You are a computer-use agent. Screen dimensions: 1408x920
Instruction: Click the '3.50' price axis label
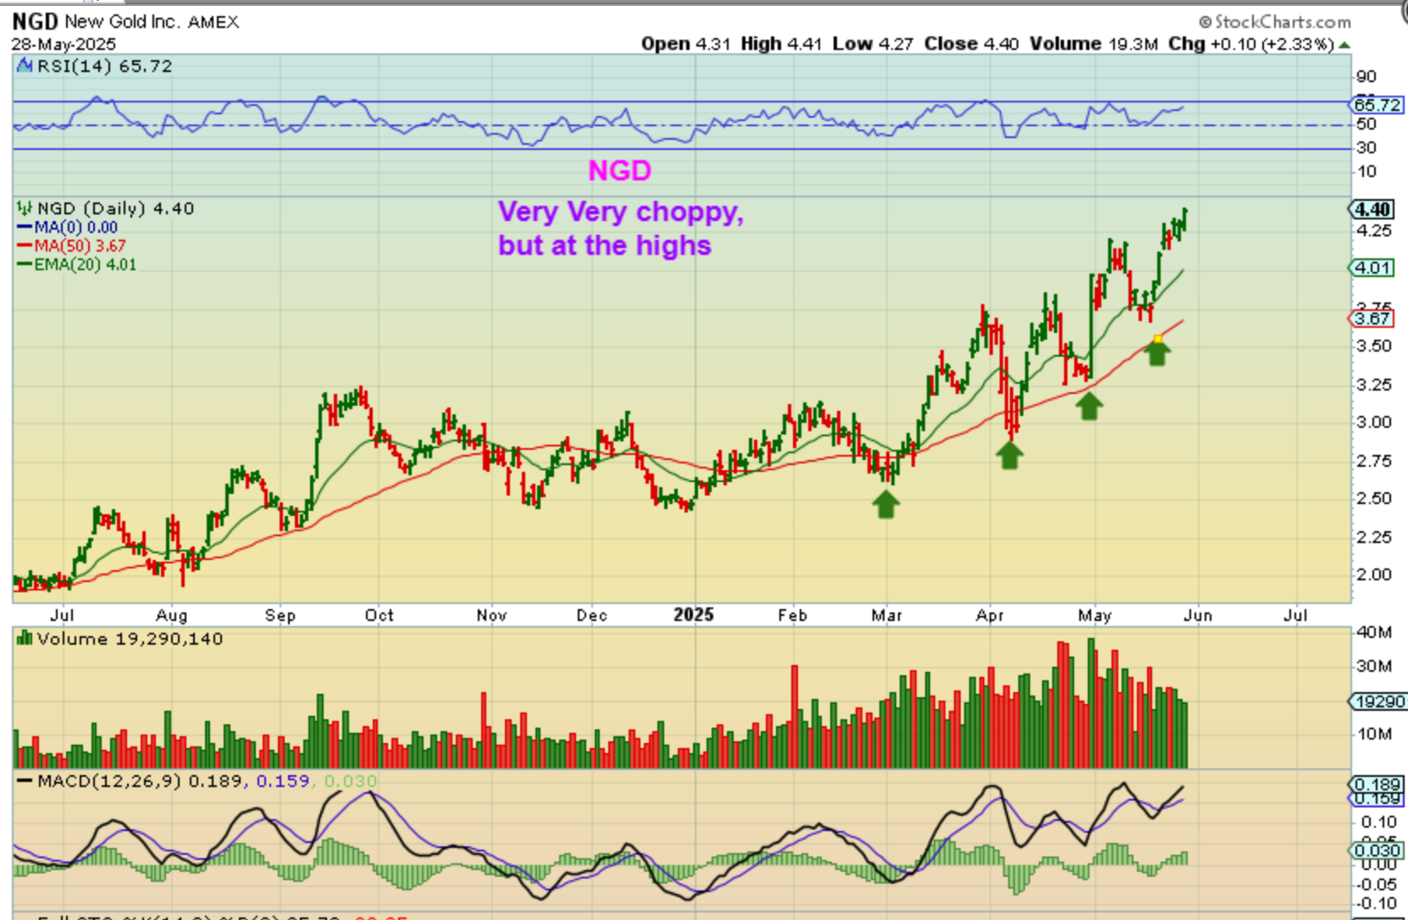pyautogui.click(x=1374, y=346)
